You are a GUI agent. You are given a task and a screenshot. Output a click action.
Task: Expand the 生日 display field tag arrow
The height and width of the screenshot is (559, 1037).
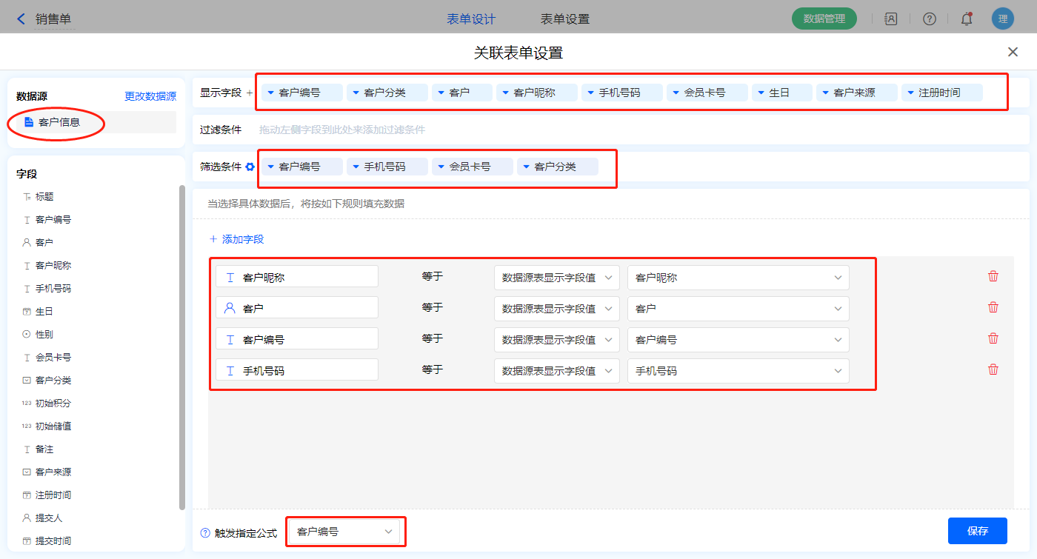coord(760,93)
